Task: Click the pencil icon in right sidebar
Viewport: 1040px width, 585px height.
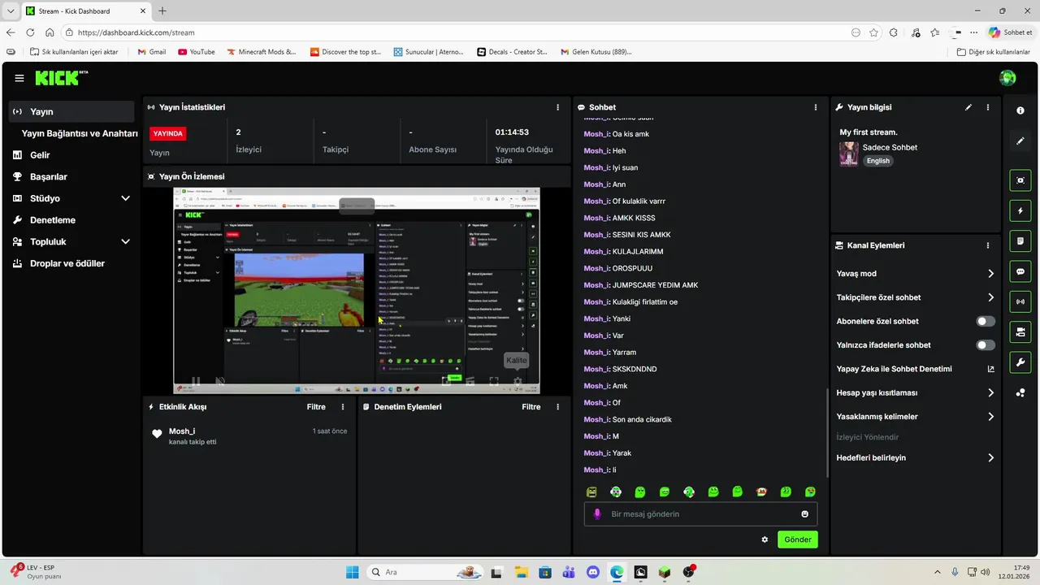Action: [x=1020, y=141]
